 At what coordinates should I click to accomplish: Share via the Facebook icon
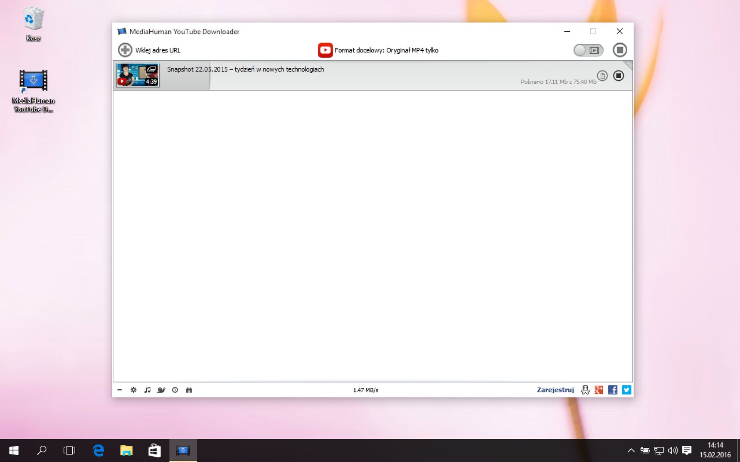(613, 390)
